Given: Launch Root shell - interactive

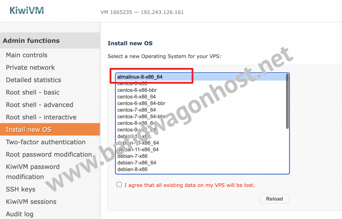Looking at the screenshot, I should point(41,117).
